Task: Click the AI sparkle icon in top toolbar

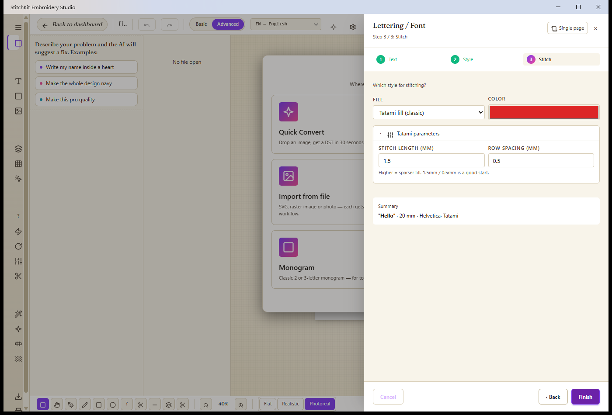Action: (x=334, y=27)
